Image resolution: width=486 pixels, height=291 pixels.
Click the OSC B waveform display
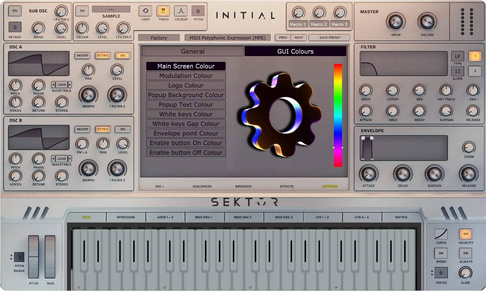[x=39, y=137]
